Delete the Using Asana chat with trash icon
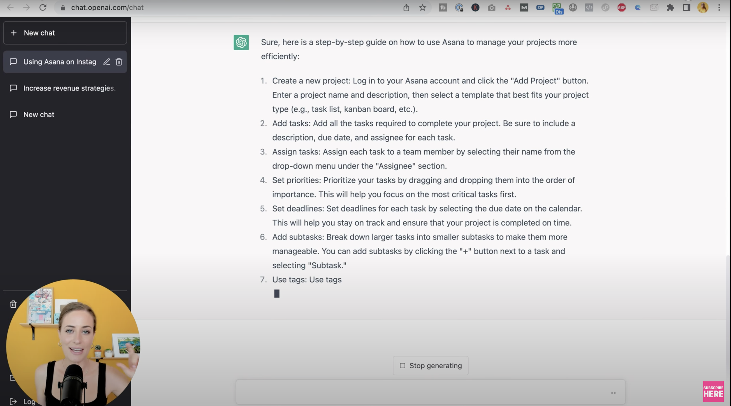The width and height of the screenshot is (731, 406). coord(119,62)
